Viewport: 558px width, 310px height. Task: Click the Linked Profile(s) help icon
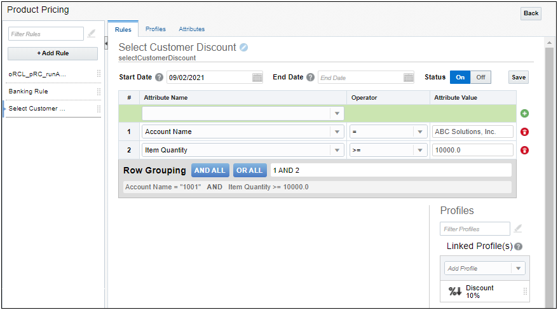[519, 246]
